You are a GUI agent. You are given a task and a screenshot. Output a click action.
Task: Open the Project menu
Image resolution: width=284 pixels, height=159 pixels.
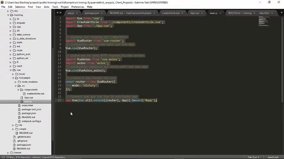65,7
